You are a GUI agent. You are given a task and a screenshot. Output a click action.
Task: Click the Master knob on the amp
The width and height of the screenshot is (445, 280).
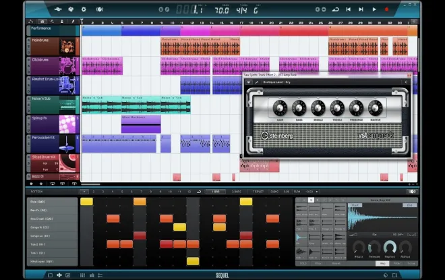[375, 108]
